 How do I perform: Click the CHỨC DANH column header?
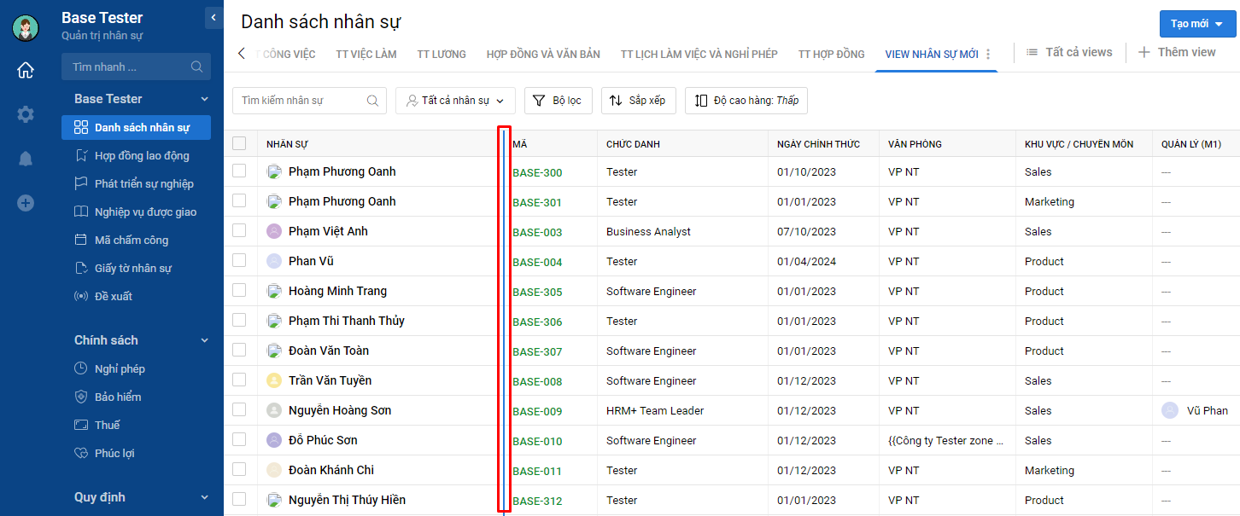[633, 144]
